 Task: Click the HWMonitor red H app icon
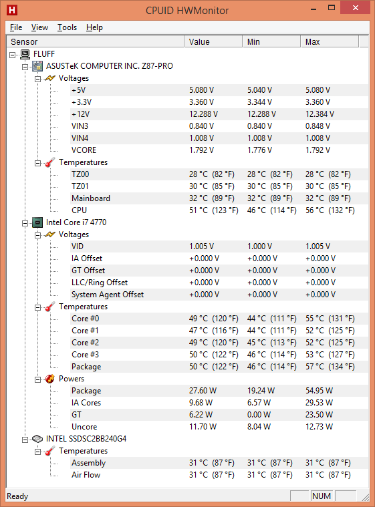tap(12, 10)
